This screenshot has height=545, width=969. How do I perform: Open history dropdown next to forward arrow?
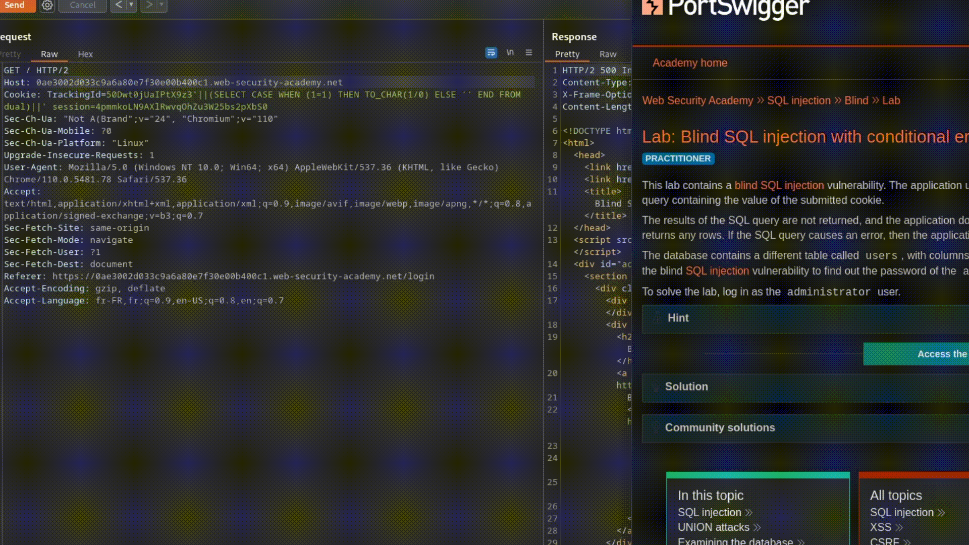click(161, 5)
